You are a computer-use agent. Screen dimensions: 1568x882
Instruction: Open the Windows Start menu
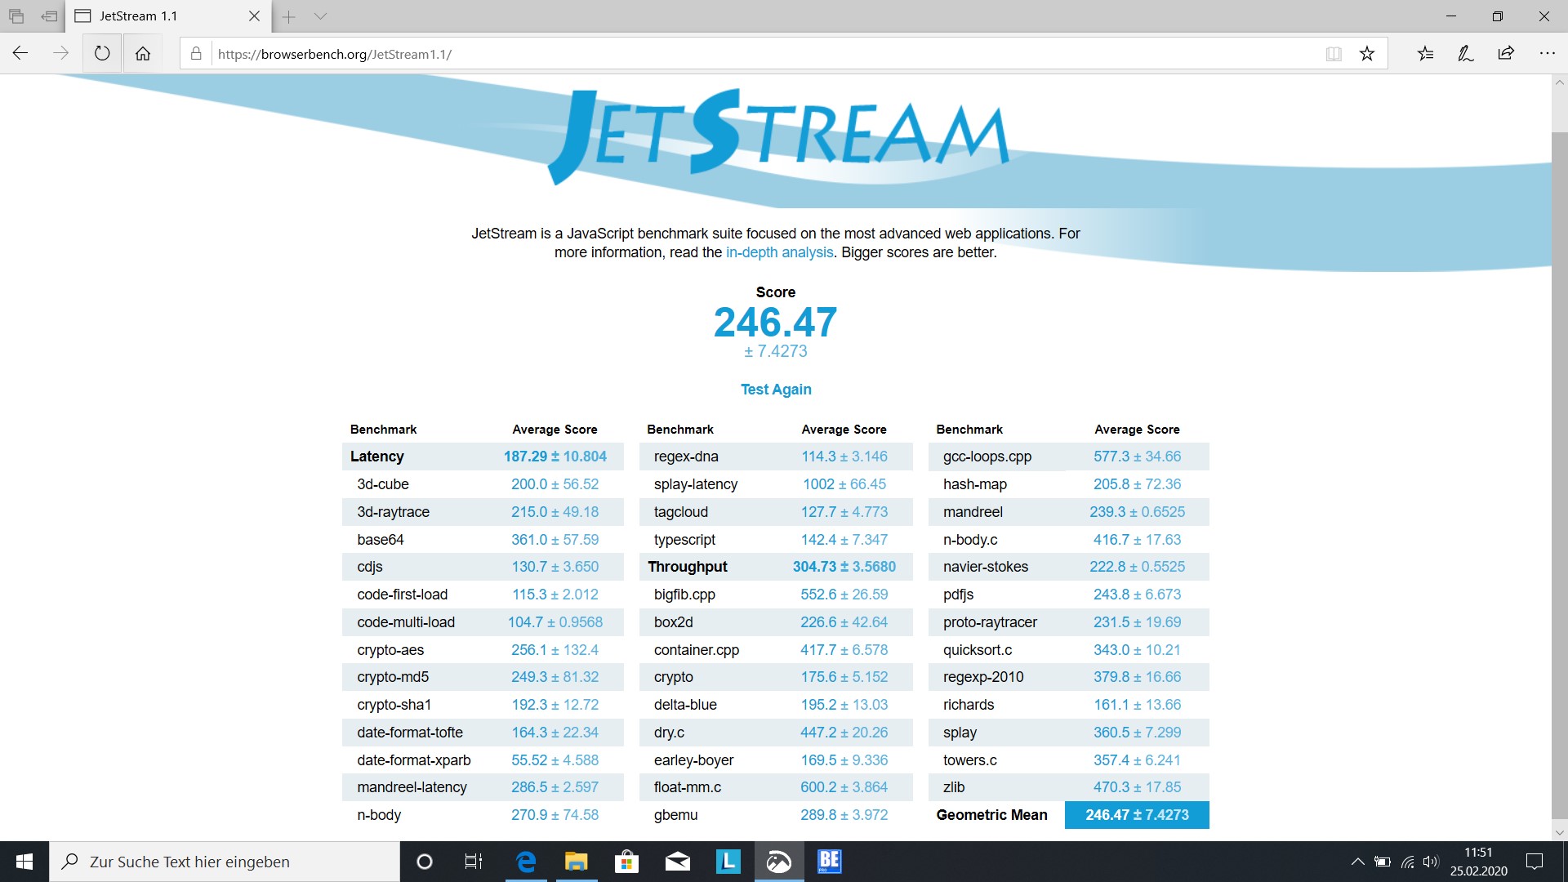point(24,862)
